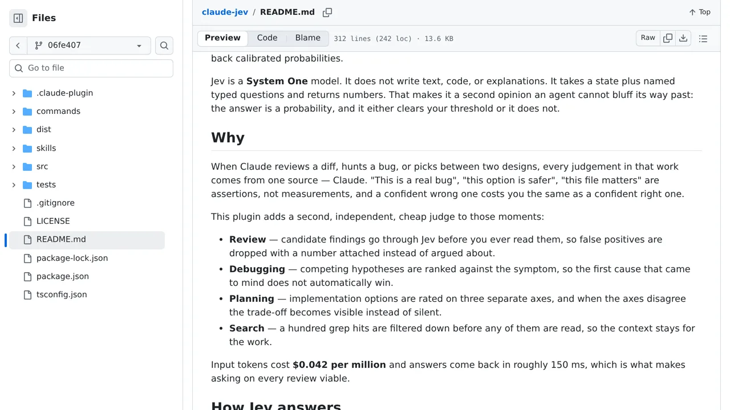Navigate to claude-jev breadcrumb link
This screenshot has width=730, height=410.
click(225, 12)
